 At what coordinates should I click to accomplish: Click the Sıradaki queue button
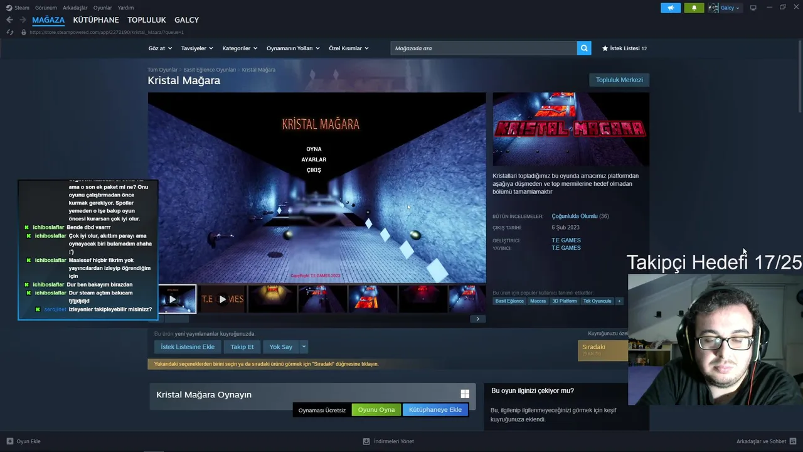(603, 350)
